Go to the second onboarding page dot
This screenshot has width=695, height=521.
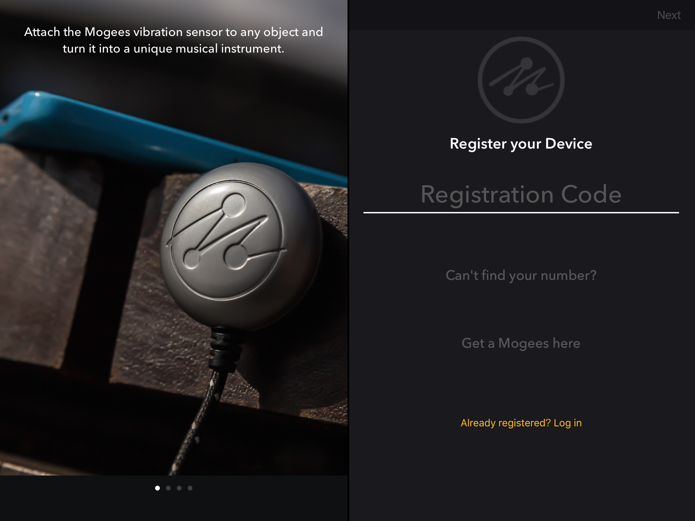(168, 488)
